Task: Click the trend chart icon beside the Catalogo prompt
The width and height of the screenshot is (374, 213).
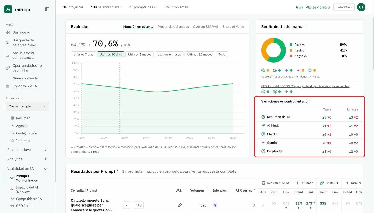Action: tap(126, 205)
